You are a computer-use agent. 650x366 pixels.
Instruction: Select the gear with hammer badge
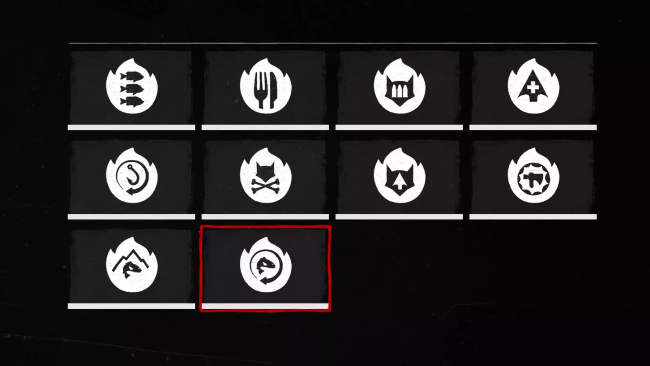tap(533, 176)
